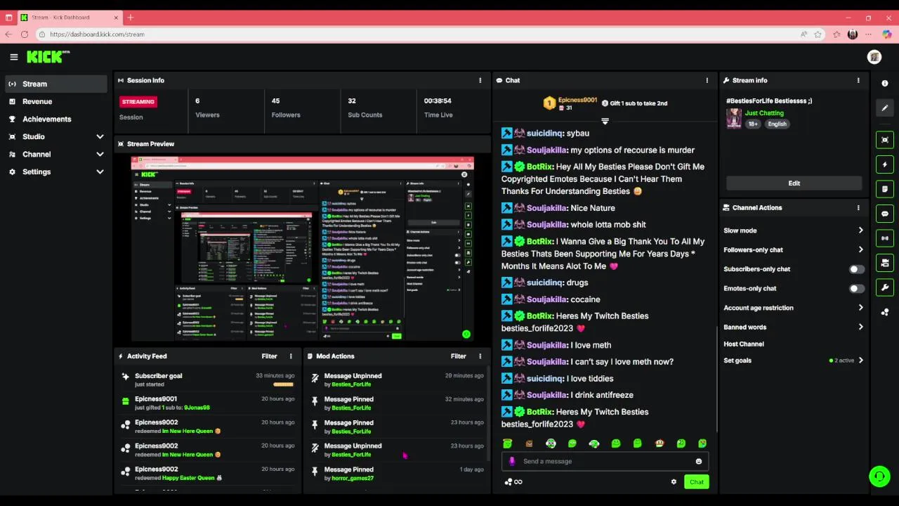
Task: Click the three-dots cluster icon in right sidebar
Action: pos(885,312)
